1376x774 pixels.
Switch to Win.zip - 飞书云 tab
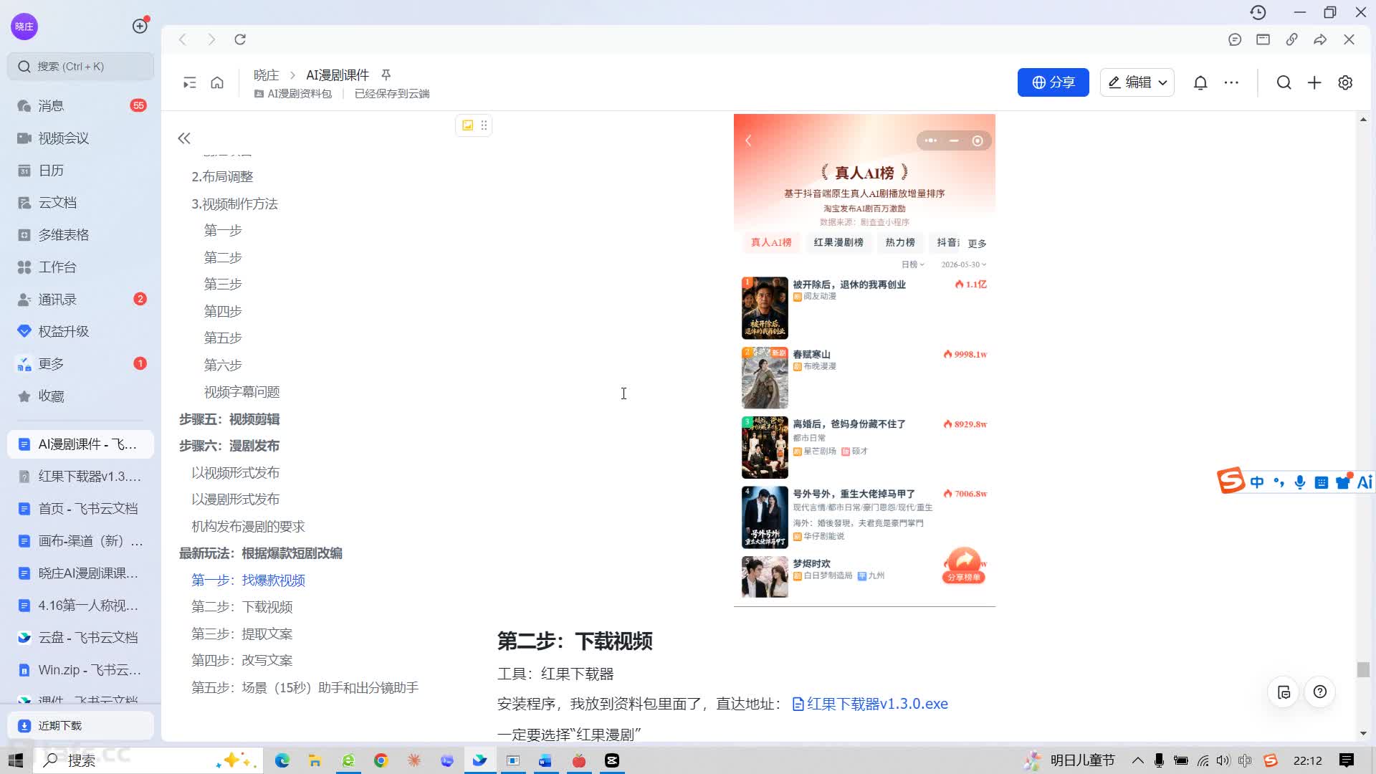coord(80,670)
